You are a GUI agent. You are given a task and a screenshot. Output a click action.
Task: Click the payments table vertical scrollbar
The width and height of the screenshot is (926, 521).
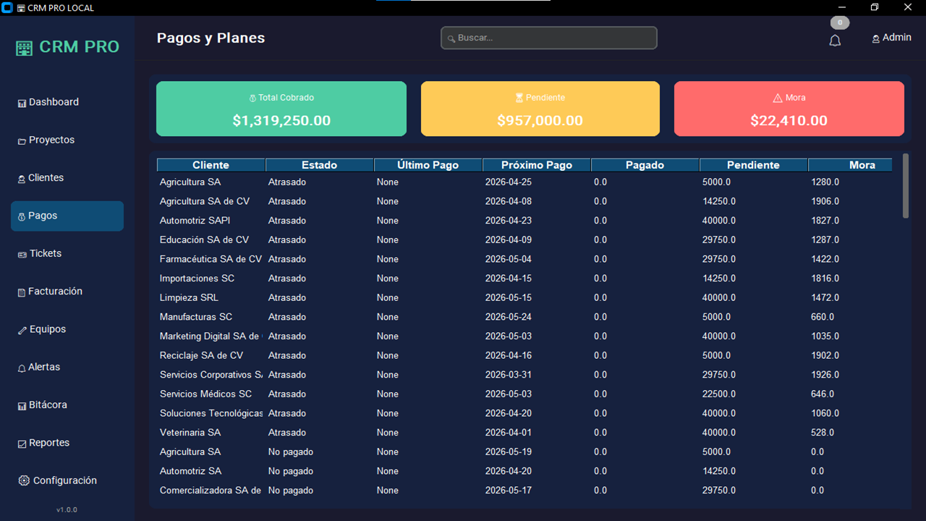pos(906,186)
